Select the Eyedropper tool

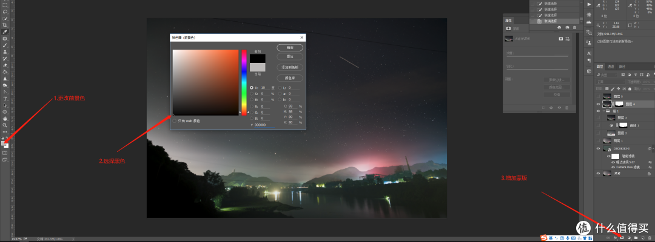click(5, 31)
